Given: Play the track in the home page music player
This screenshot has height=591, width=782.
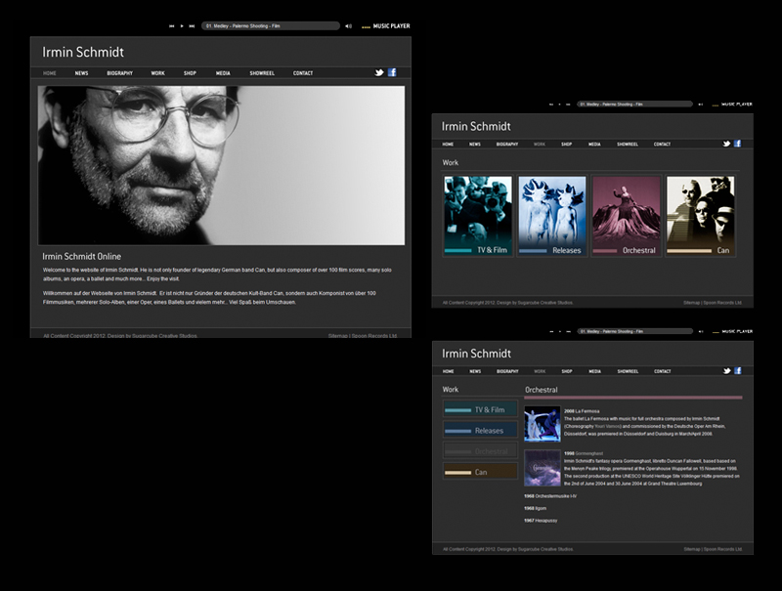Looking at the screenshot, I should [x=182, y=26].
